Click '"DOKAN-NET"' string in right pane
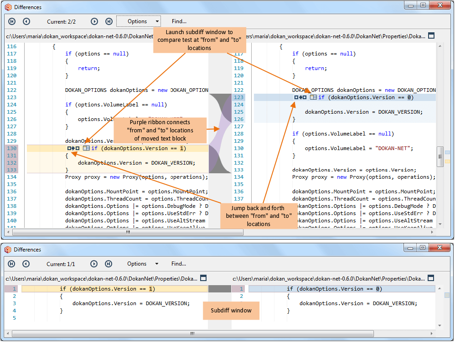The image size is (455, 342). pos(393,148)
